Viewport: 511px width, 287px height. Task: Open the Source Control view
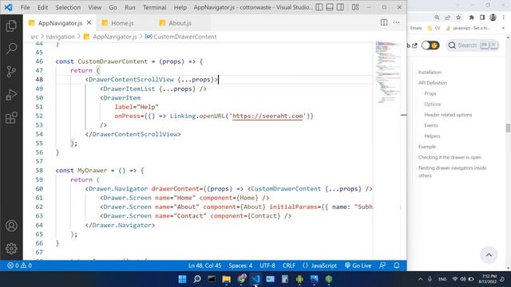click(x=11, y=71)
